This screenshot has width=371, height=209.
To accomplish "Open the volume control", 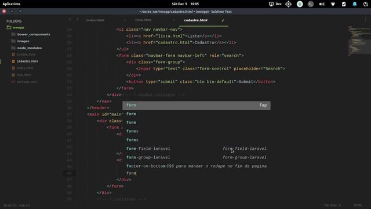I will (322, 4).
